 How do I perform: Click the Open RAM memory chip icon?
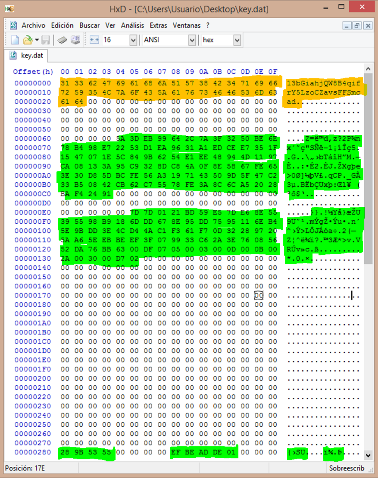tap(62, 40)
